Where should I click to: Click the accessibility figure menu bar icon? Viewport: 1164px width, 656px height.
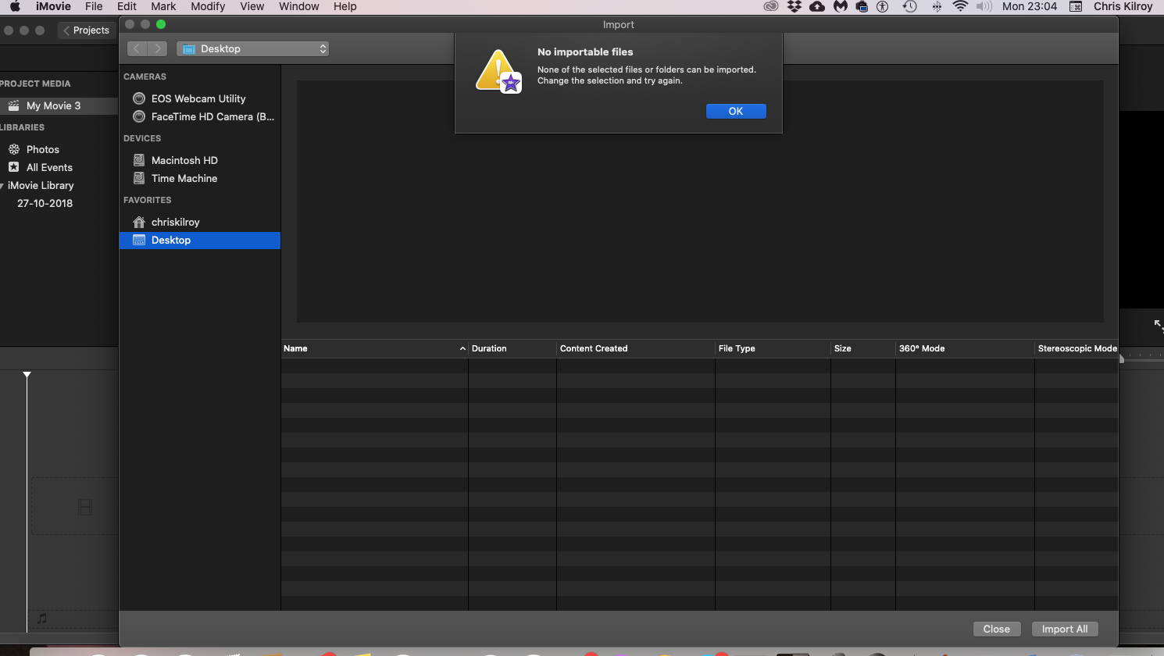pyautogui.click(x=883, y=6)
